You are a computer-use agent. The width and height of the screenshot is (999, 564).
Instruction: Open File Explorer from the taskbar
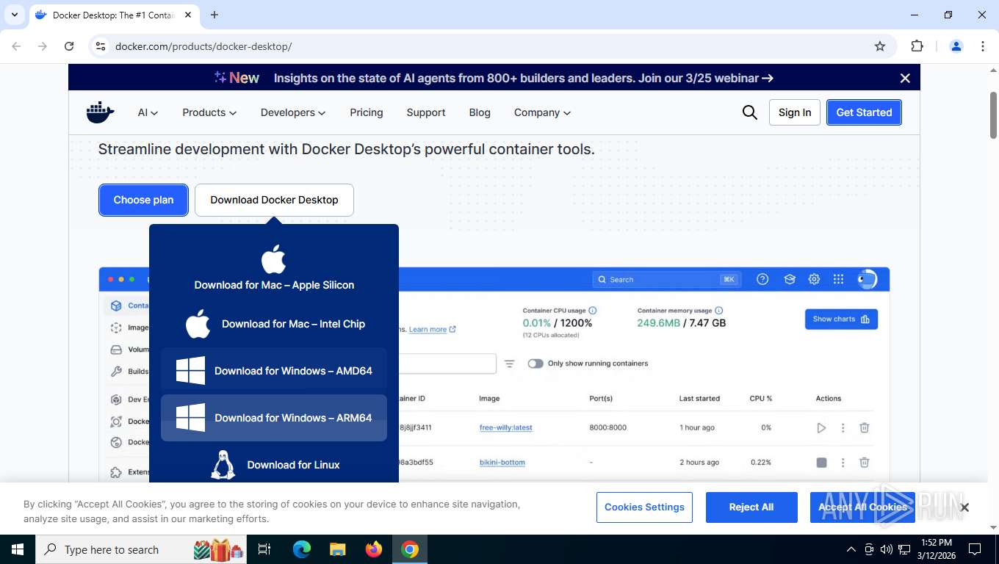coord(338,549)
